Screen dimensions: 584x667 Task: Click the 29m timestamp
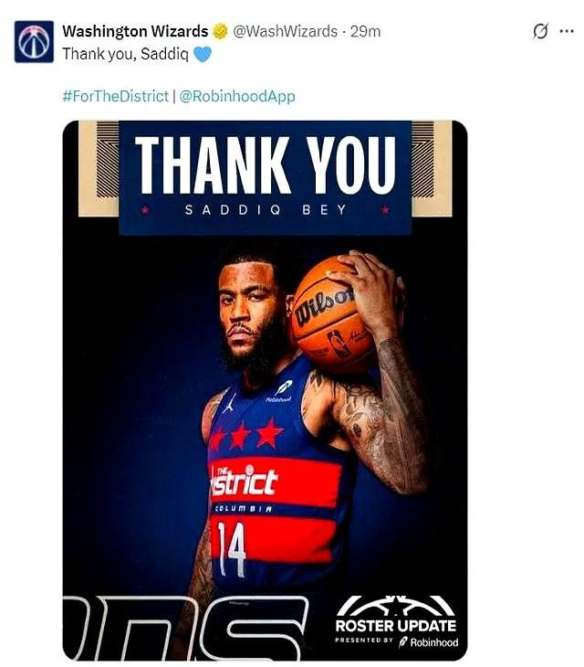pos(365,31)
